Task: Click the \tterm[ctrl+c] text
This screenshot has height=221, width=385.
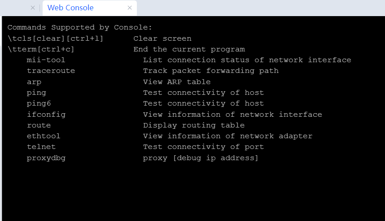Action: pos(41,49)
